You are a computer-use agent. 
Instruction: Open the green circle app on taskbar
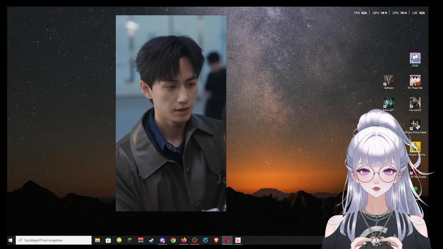[x=119, y=240]
